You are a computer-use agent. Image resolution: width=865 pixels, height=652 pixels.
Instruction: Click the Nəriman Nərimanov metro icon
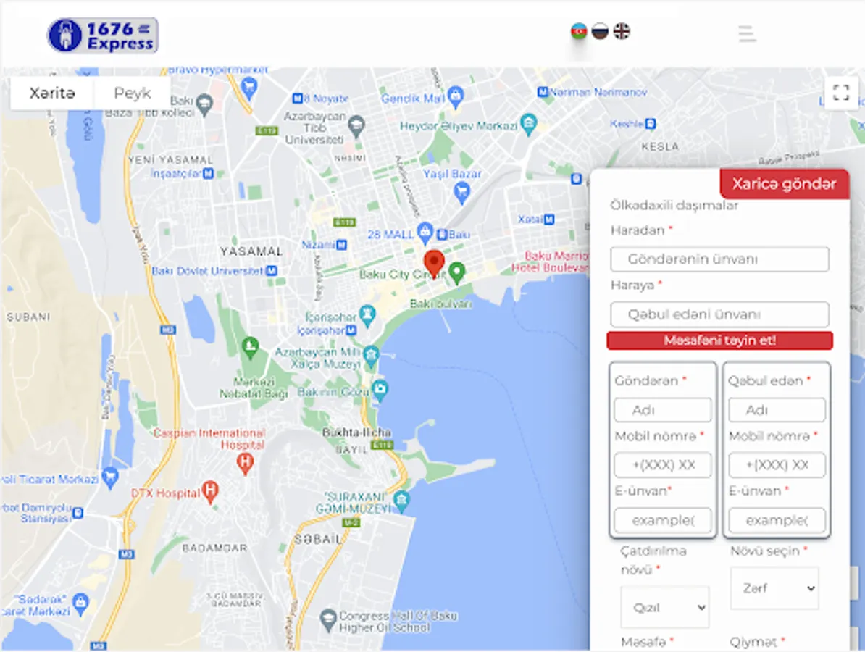pyautogui.click(x=543, y=92)
